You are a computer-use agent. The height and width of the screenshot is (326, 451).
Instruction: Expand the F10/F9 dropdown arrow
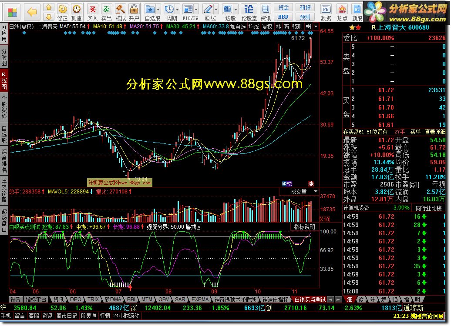click(196, 10)
